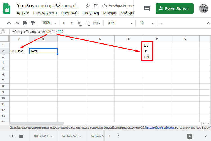Click the select-all corner box
211x141 pixels.
pyautogui.click(x=5, y=39)
